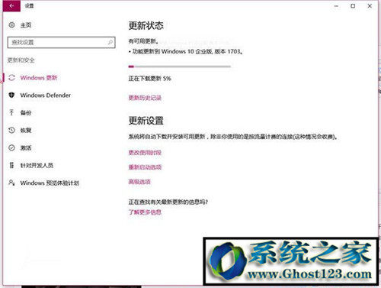Click 了解更多信息 learn more link
The height and width of the screenshot is (288, 381).
click(x=145, y=212)
